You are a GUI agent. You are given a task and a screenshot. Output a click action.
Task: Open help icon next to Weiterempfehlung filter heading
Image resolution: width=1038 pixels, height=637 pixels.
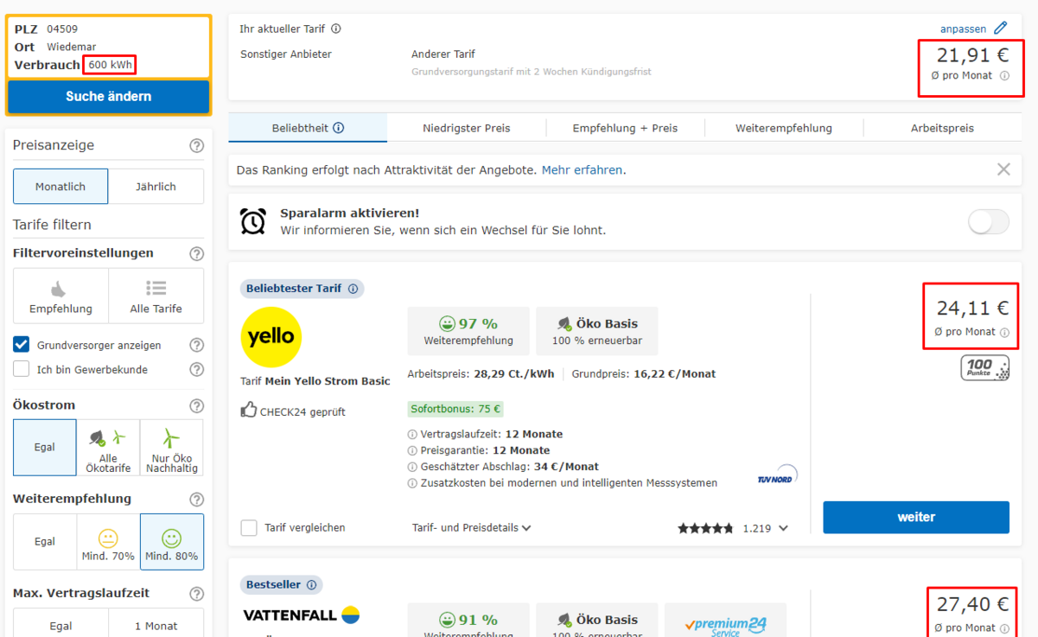(196, 499)
